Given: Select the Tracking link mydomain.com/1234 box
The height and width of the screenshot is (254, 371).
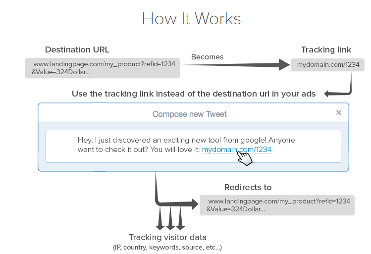Looking at the screenshot, I should coord(327,64).
